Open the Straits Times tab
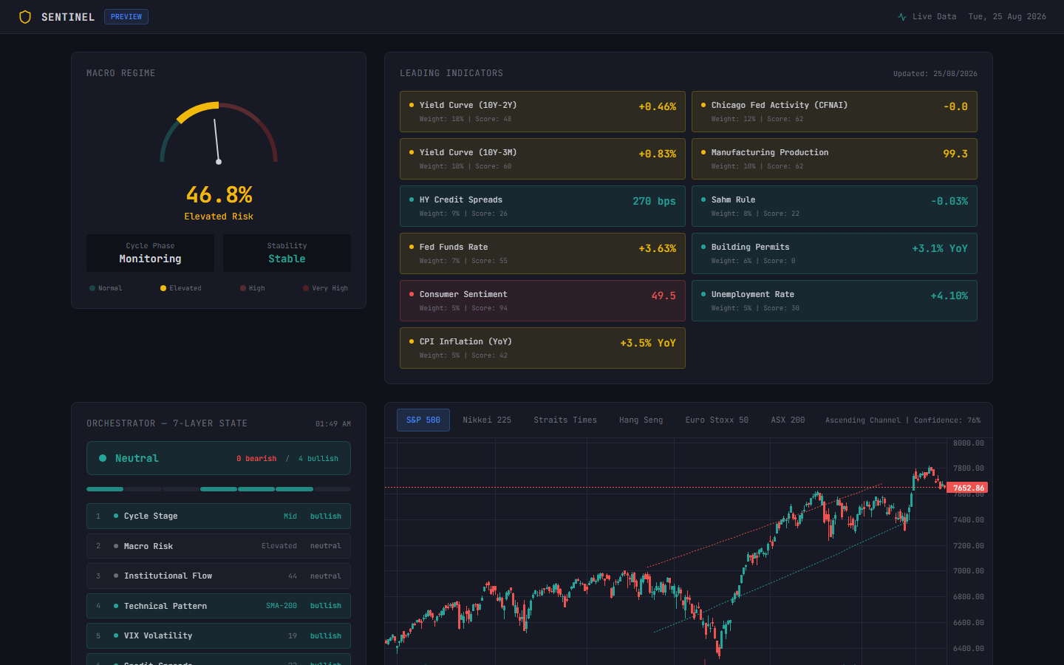Screen dimensions: 1064x665 coord(565,420)
